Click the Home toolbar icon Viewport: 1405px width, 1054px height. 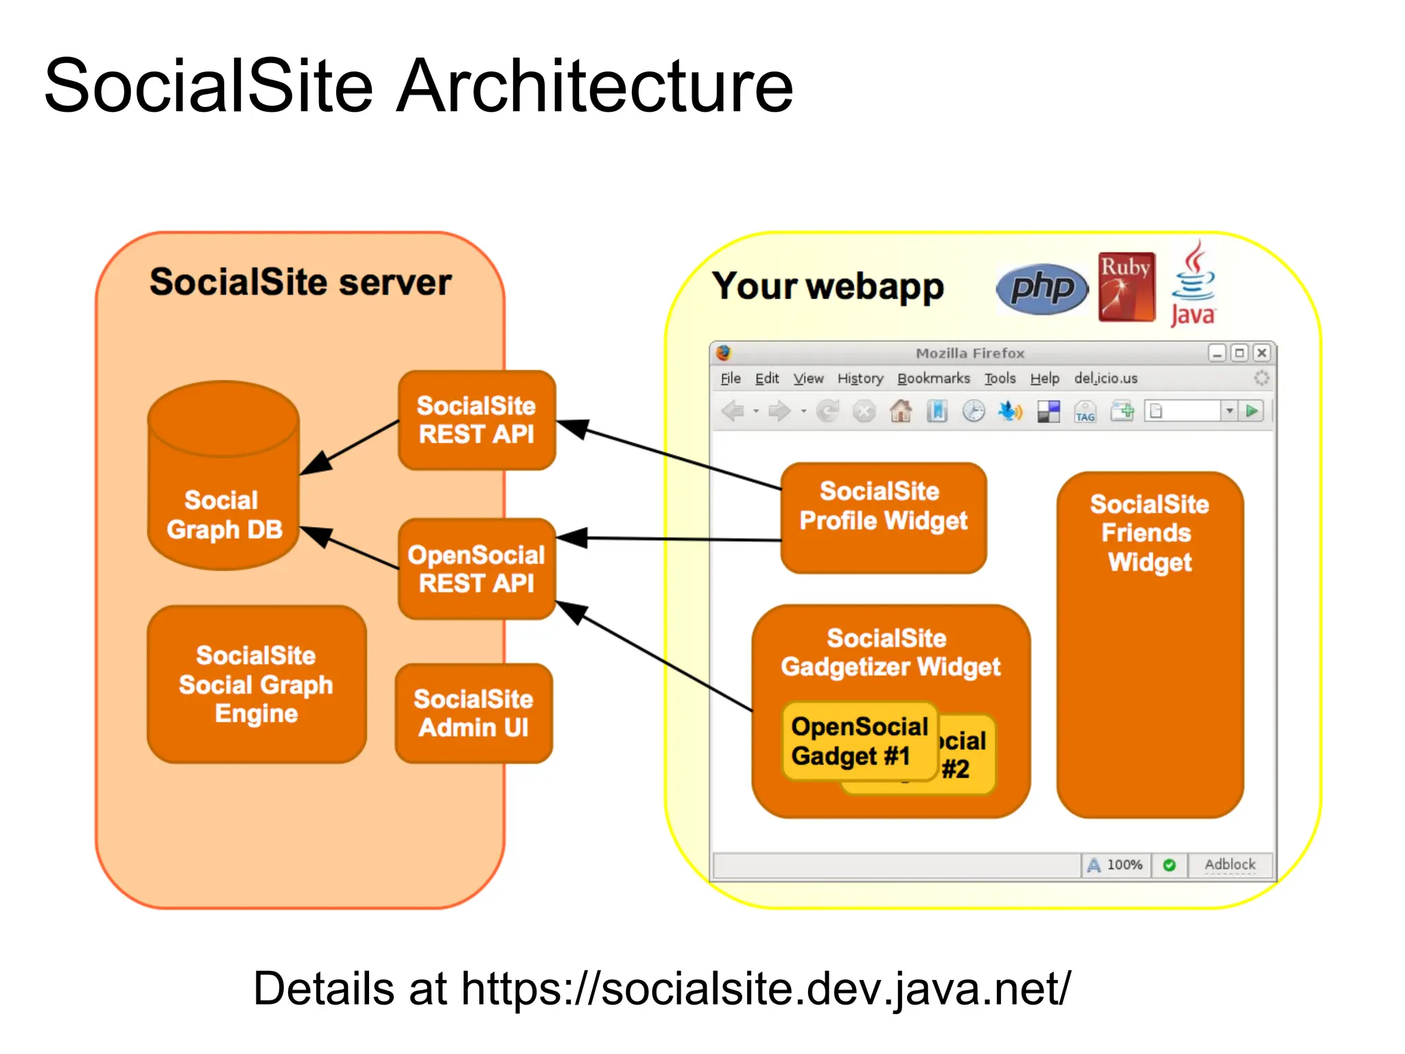(900, 411)
